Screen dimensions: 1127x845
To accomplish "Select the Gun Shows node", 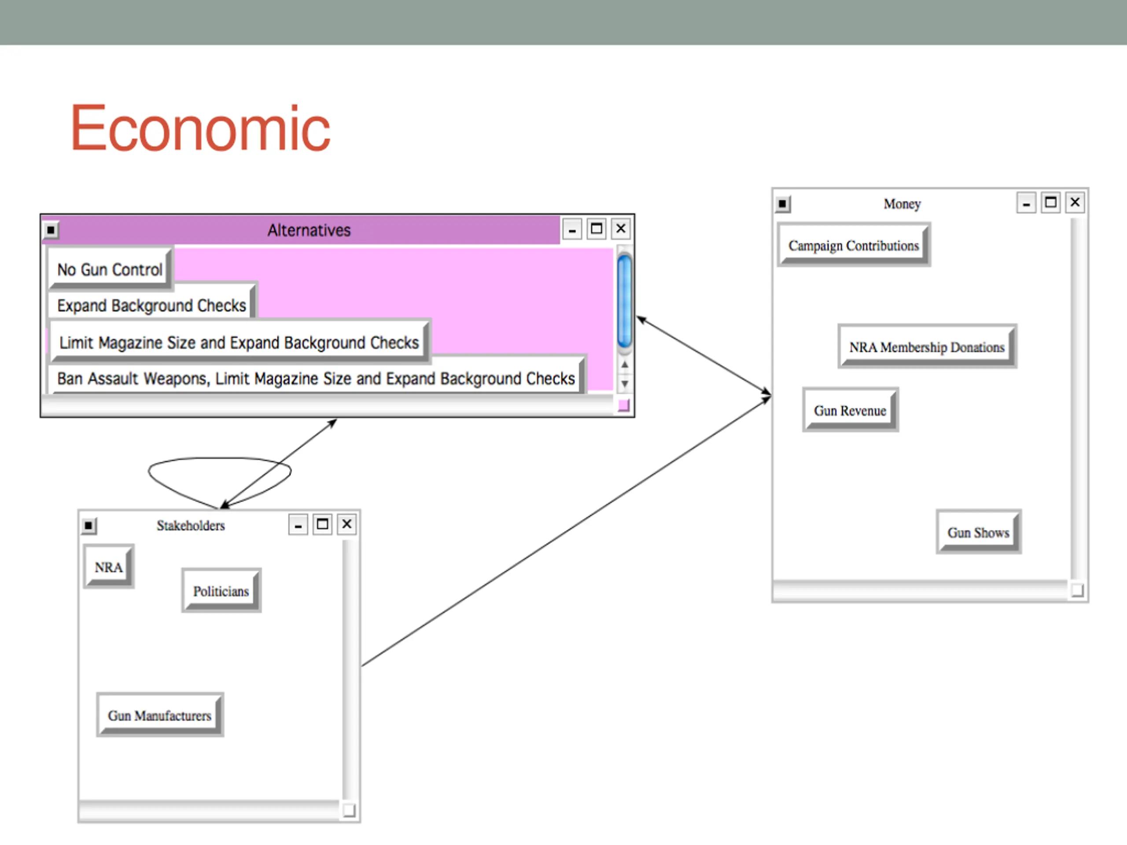I will 978,532.
